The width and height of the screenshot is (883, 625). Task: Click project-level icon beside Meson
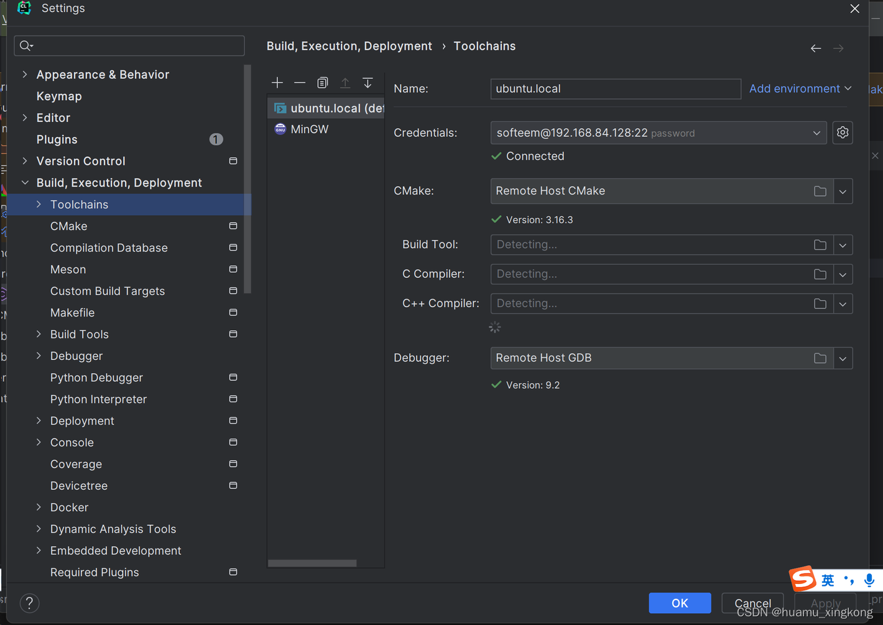[233, 269]
